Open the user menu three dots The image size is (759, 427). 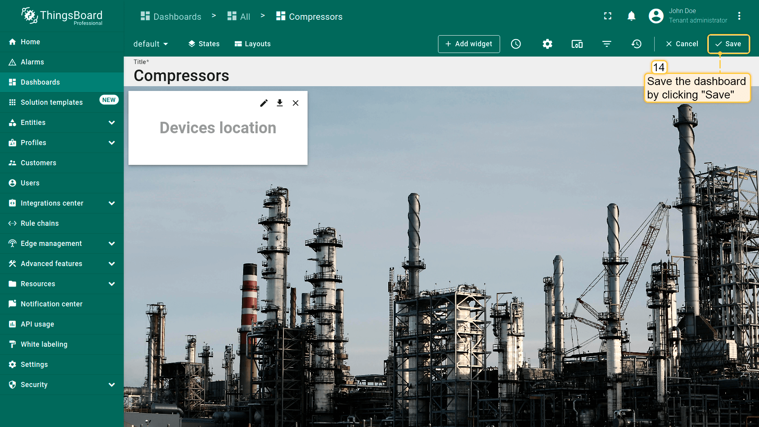tap(739, 16)
